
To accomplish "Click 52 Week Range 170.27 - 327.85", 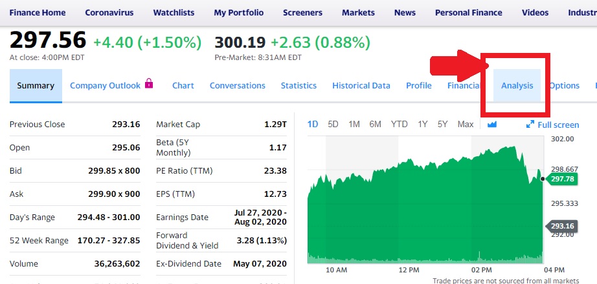I will click(109, 240).
